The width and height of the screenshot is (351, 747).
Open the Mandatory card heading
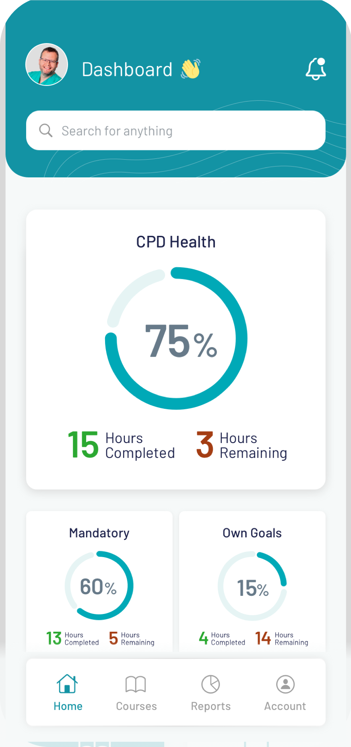pos(99,533)
